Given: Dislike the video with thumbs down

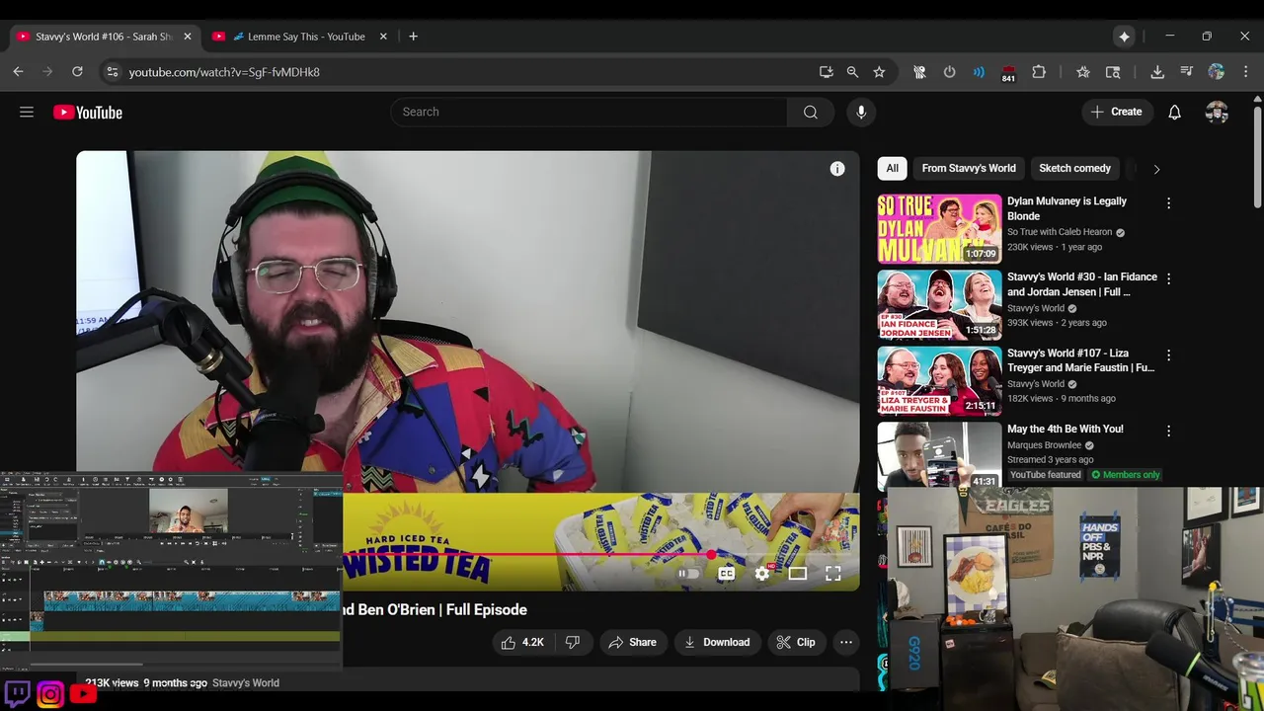Looking at the screenshot, I should [x=573, y=642].
